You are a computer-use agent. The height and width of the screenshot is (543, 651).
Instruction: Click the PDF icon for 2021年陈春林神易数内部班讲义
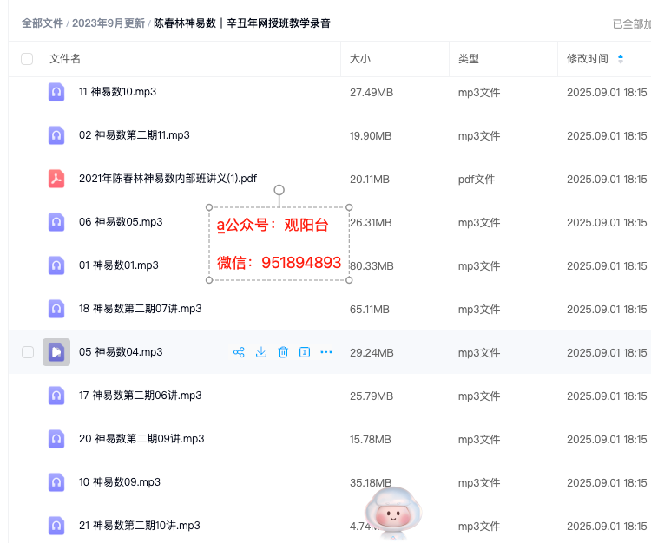(56, 179)
